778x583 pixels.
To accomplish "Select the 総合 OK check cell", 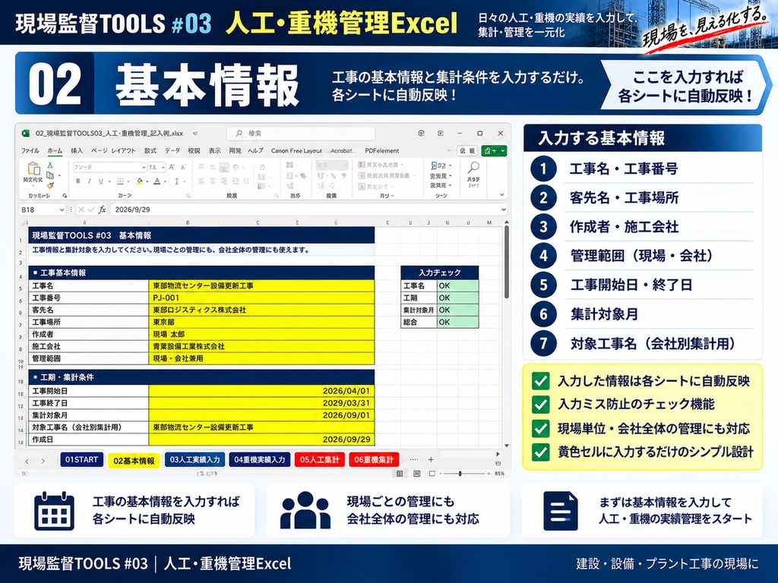I will [x=458, y=322].
